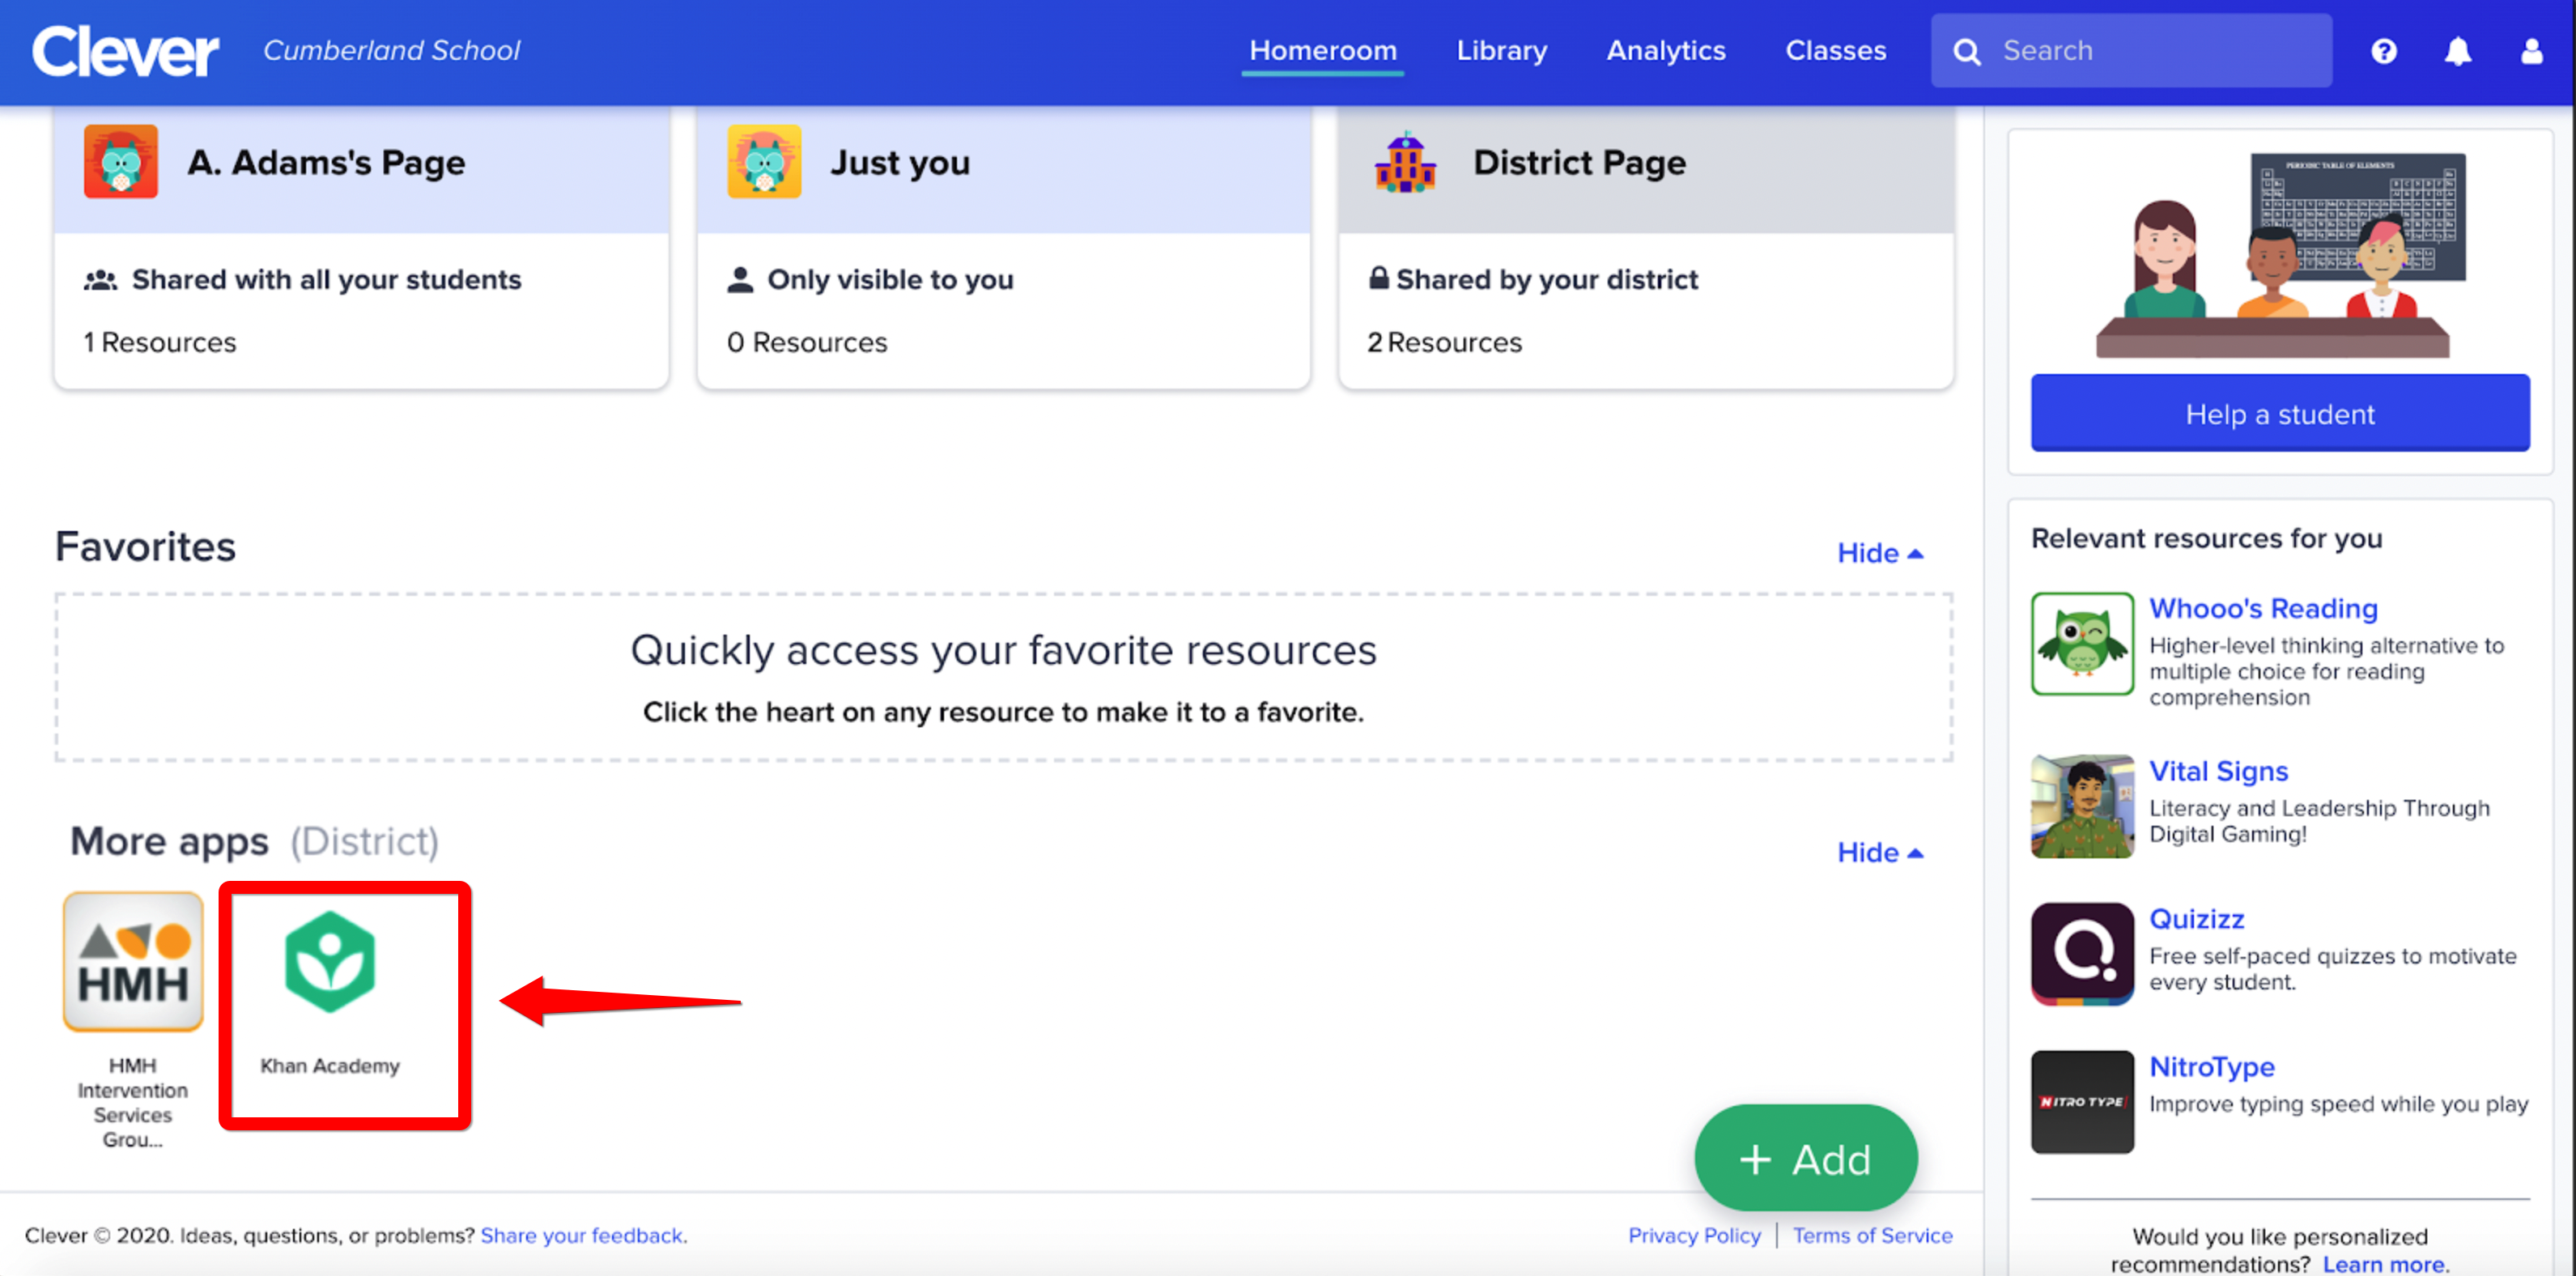The width and height of the screenshot is (2576, 1276).
Task: Collapse the Favorites section with Hide
Action: 1880,553
